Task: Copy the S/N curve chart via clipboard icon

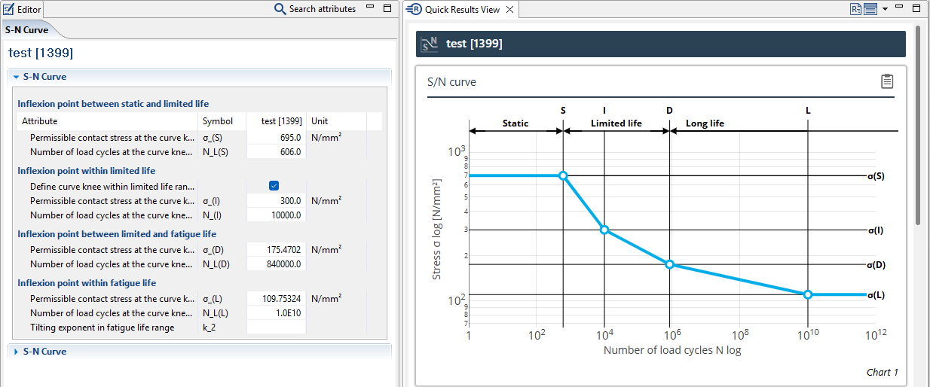Action: (887, 81)
